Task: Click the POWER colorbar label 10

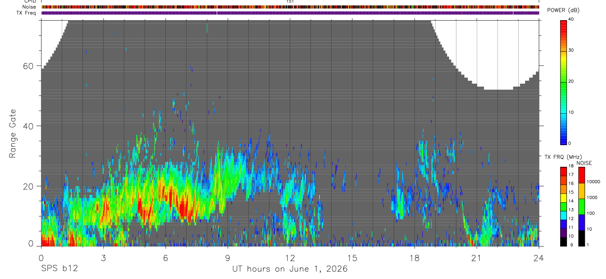Action: 571,112
